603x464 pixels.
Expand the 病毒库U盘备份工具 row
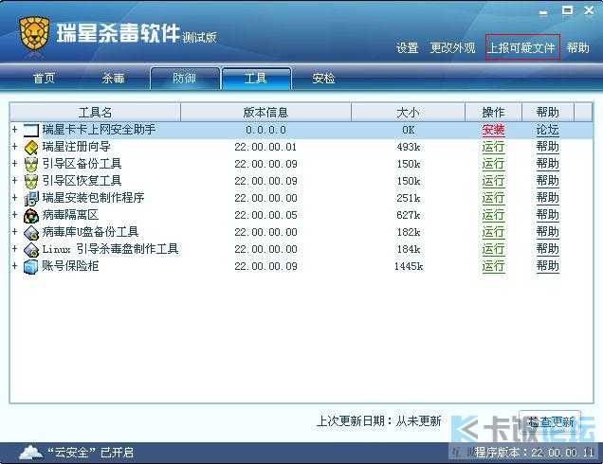14,232
